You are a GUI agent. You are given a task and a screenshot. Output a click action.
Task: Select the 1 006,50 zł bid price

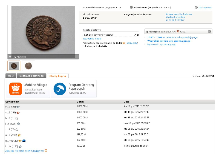[x=82, y=112]
